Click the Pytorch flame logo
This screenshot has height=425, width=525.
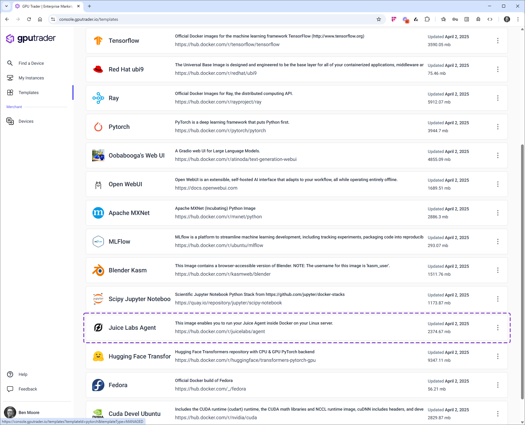click(x=98, y=127)
